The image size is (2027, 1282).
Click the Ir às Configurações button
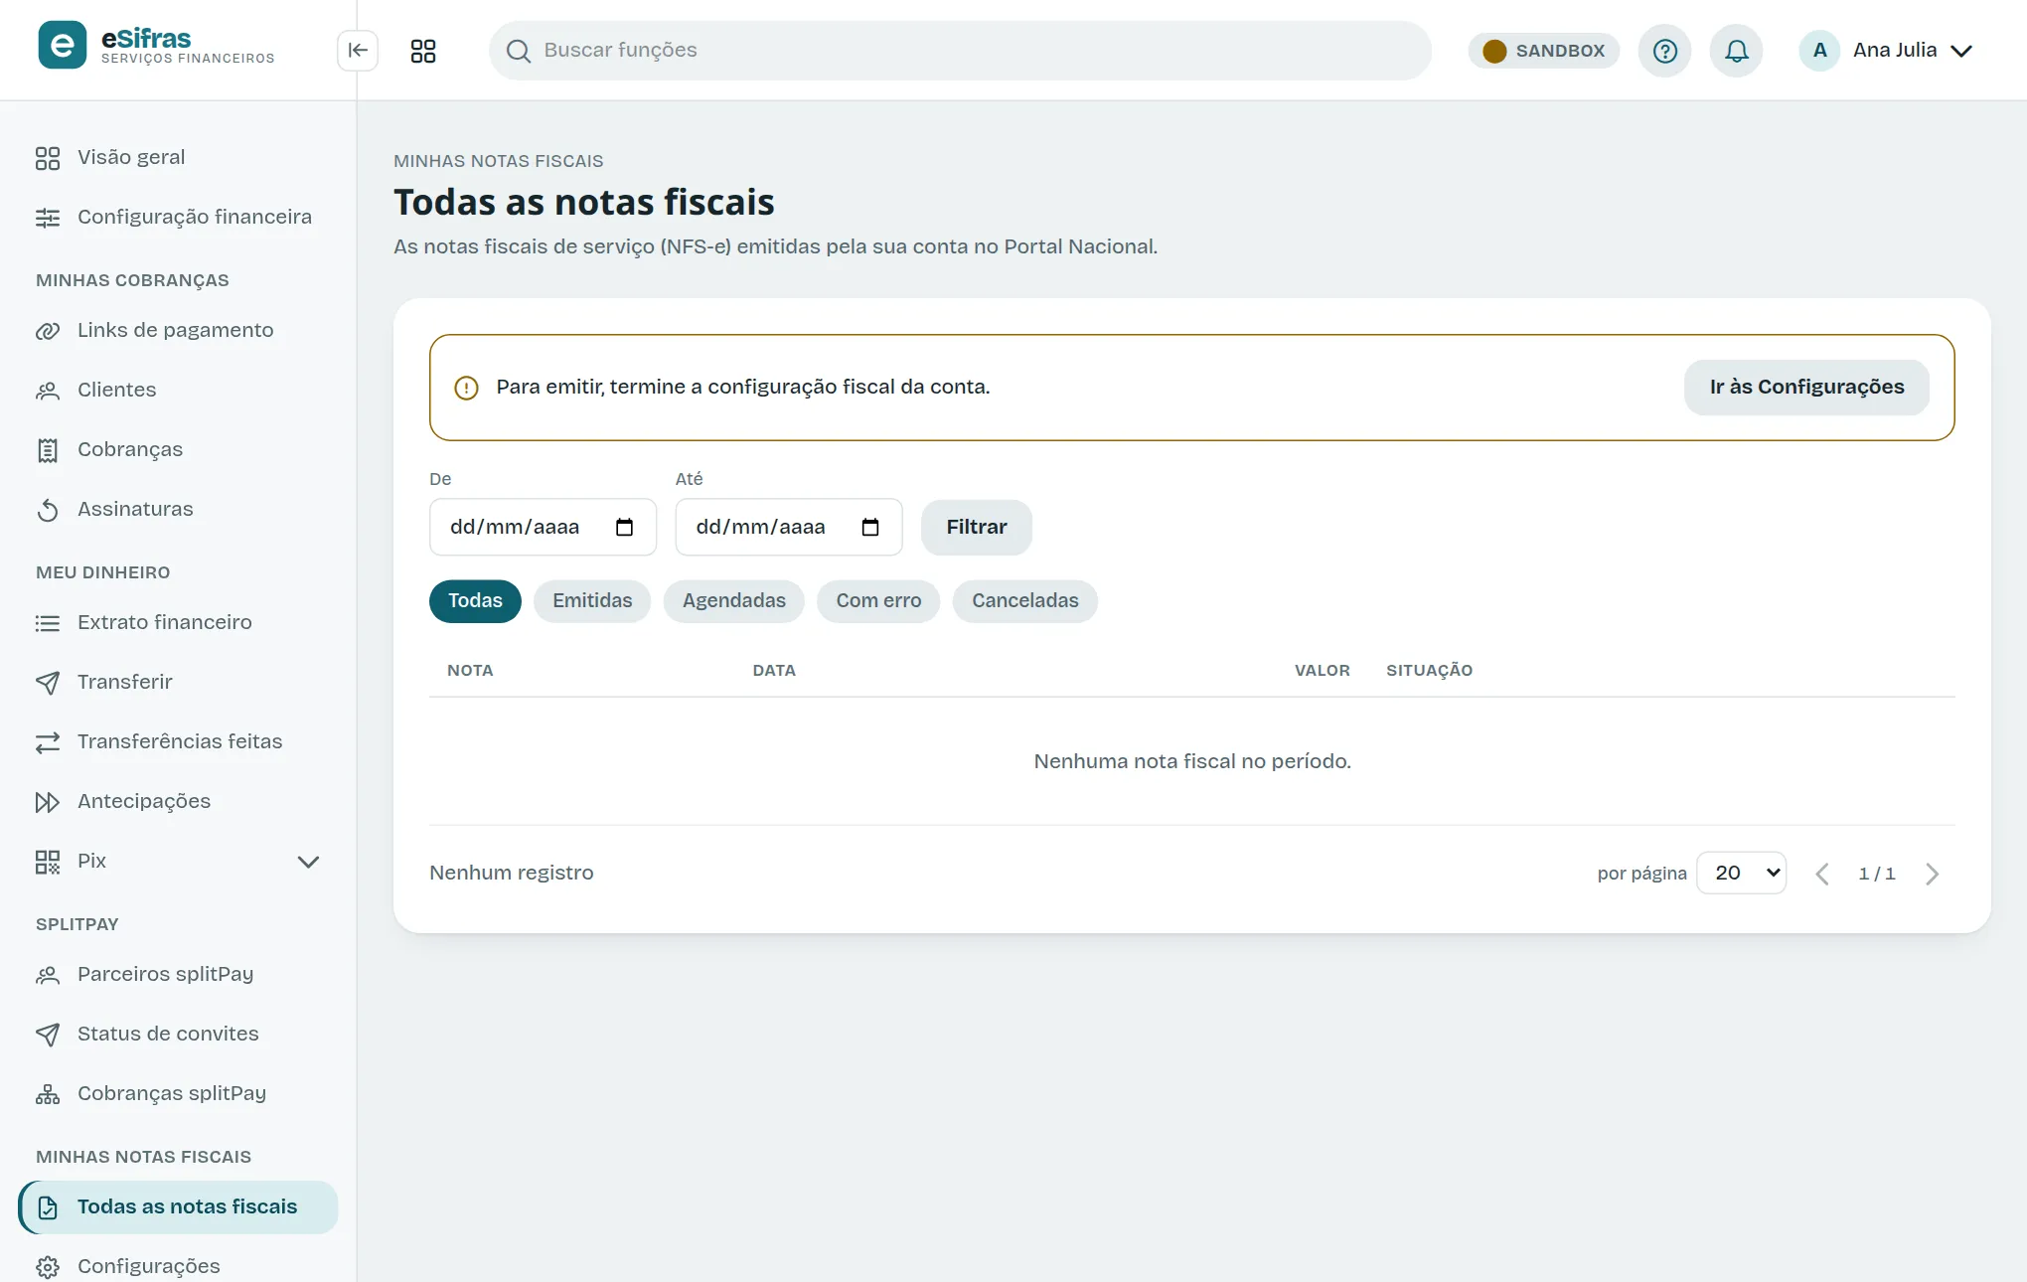[x=1806, y=388]
